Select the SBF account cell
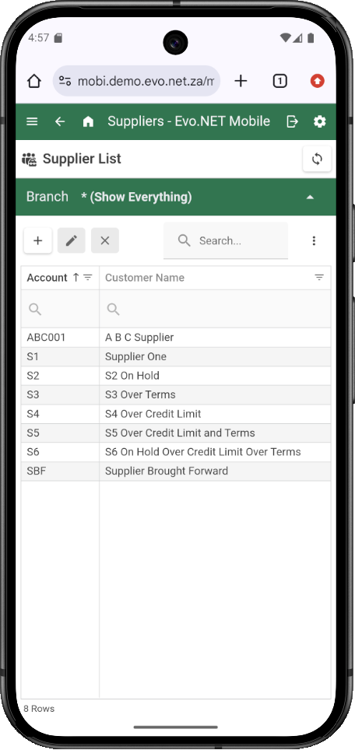Image resolution: width=355 pixels, height=750 pixels. (x=60, y=471)
